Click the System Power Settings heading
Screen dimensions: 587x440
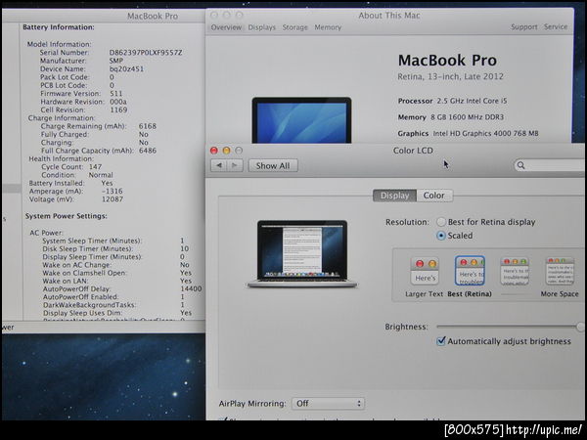coord(67,216)
